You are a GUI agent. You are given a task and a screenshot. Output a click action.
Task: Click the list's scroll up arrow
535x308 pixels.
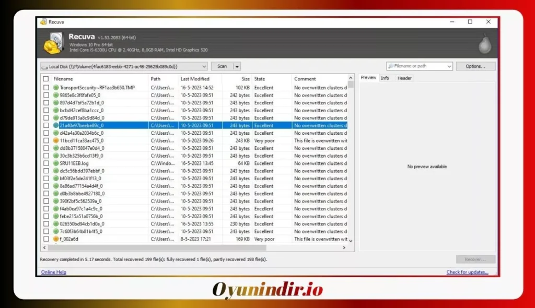[x=351, y=78]
